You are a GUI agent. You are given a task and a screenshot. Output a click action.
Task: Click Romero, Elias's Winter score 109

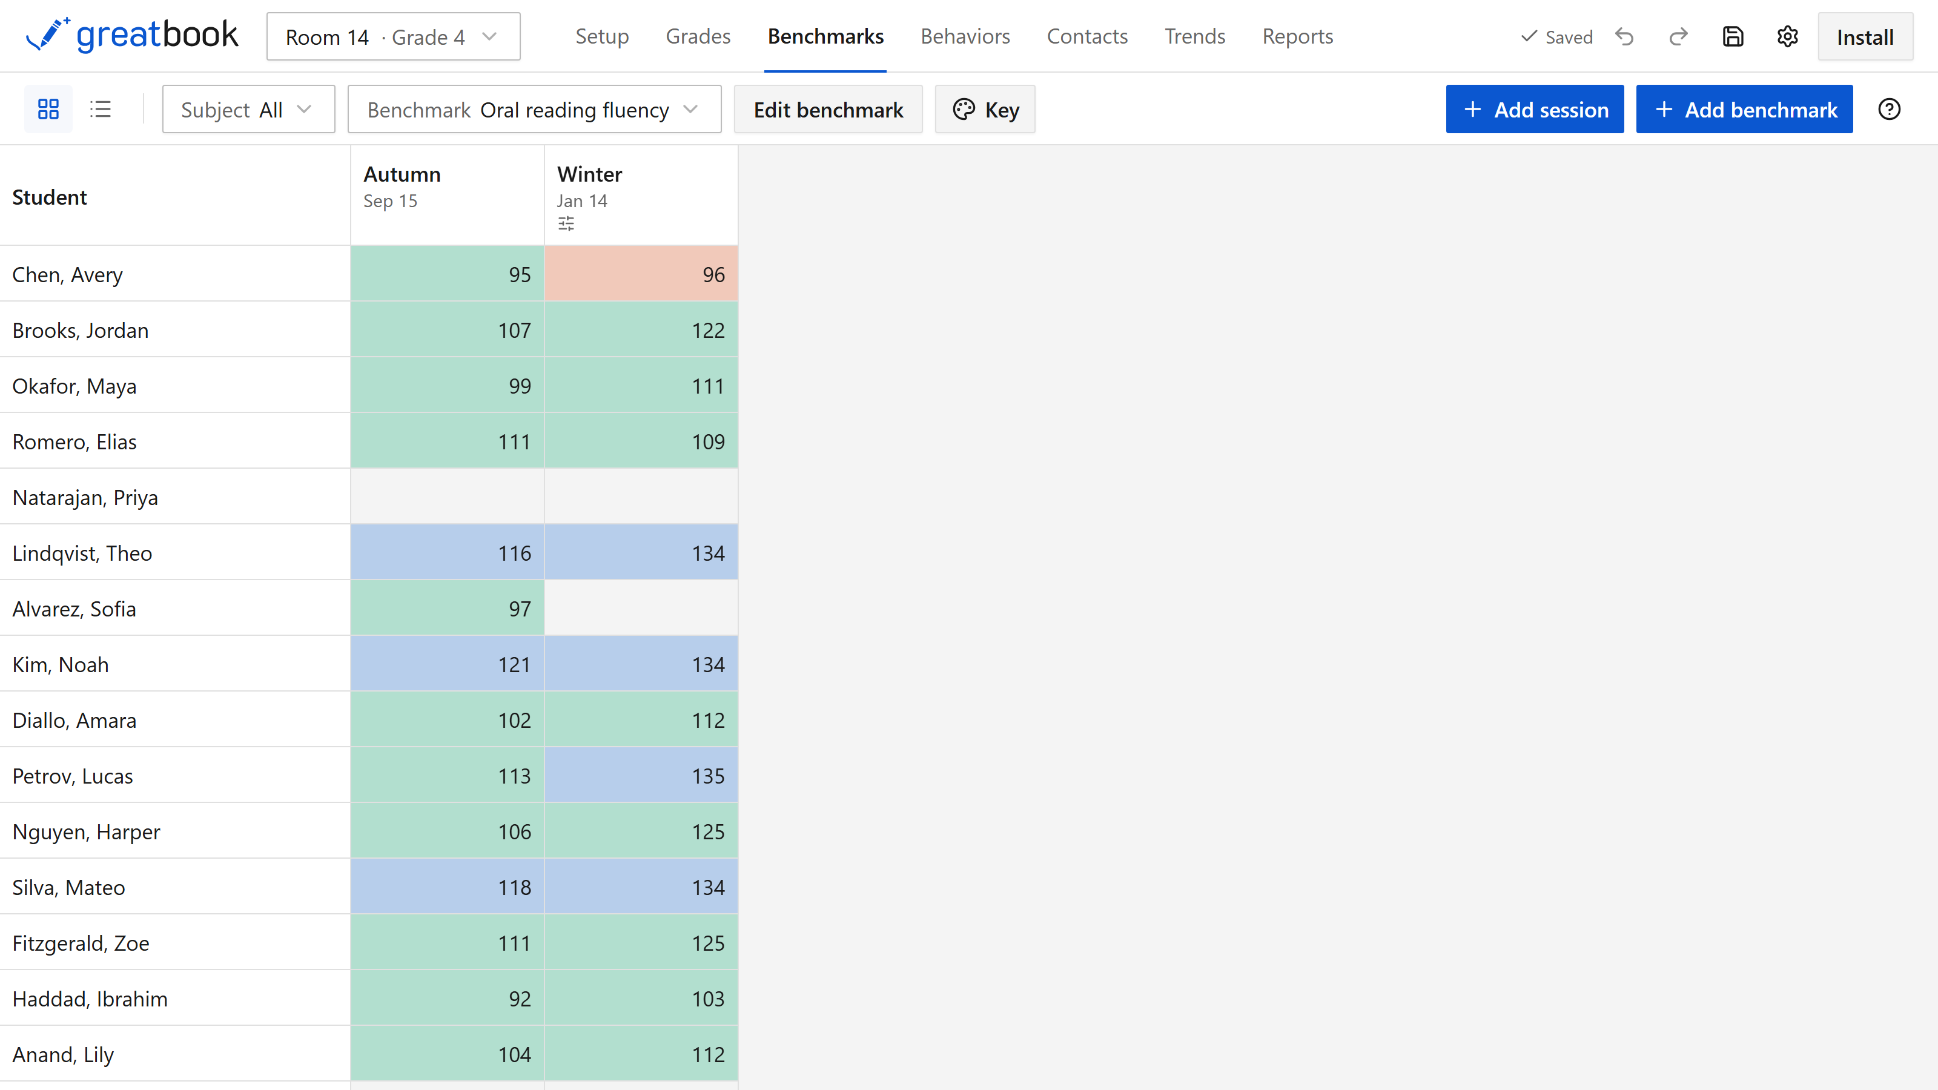click(x=641, y=441)
